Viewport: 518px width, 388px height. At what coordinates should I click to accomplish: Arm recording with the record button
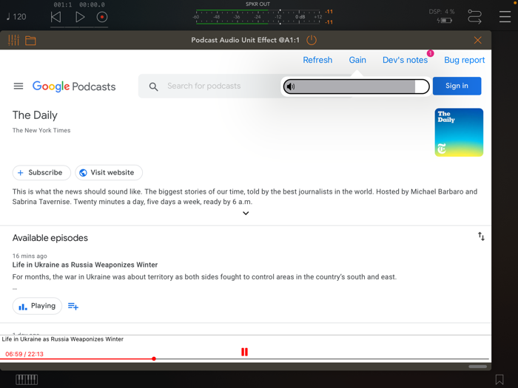(102, 17)
